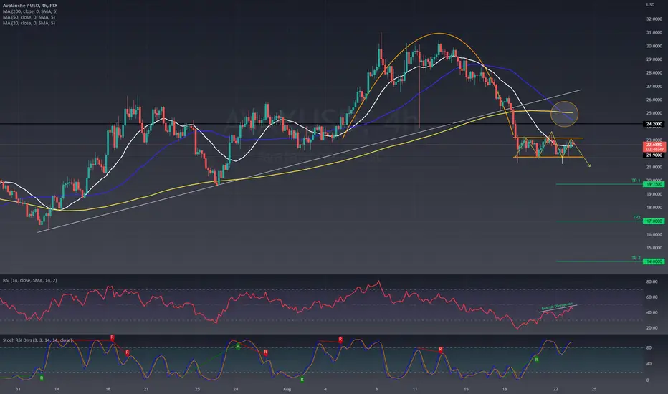The height and width of the screenshot is (394, 668).
Task: Select the 'MA (200, close, 0, SMA, 5)' legend
Action: point(30,11)
